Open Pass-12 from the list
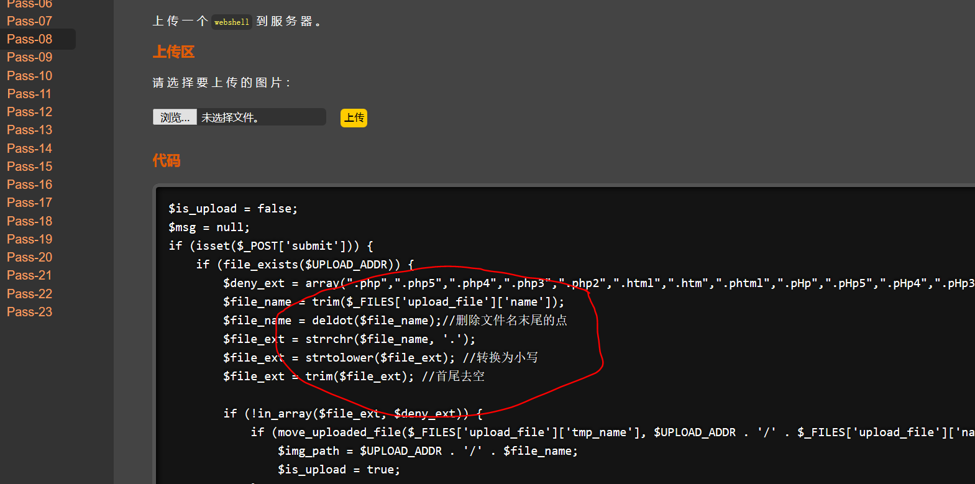The height and width of the screenshot is (484, 975). tap(29, 112)
